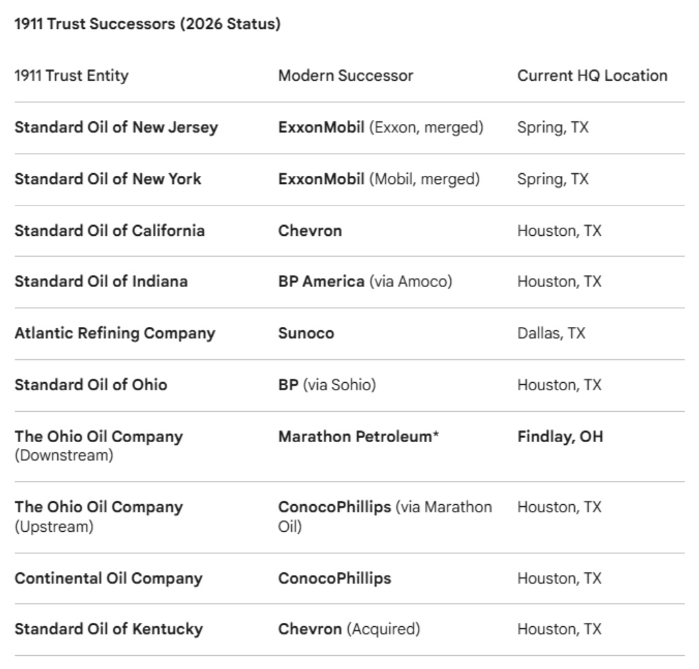699x669 pixels.
Task: Click the "Atlantic Refining Company" entity
Action: [114, 333]
